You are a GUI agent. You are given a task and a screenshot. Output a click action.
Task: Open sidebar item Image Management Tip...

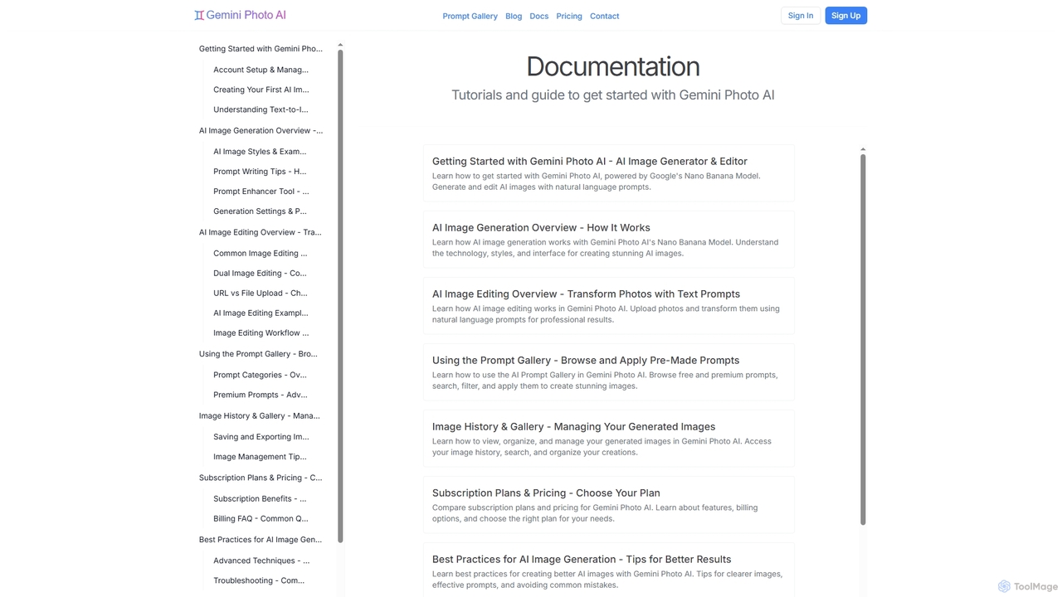point(260,457)
